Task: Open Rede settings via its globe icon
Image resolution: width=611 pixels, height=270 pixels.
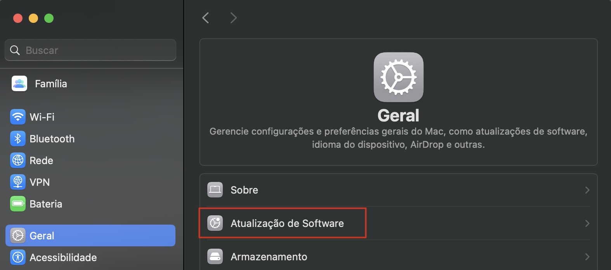Action: point(17,160)
